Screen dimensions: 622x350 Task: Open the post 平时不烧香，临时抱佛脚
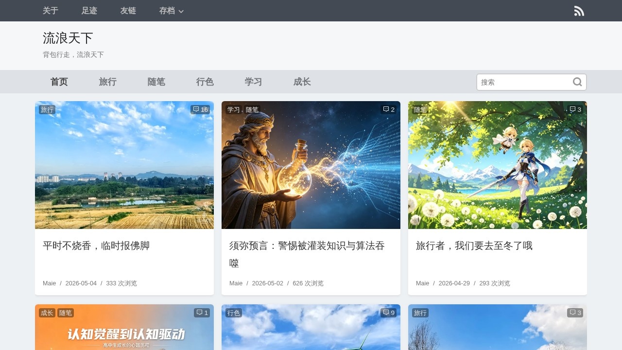click(96, 246)
